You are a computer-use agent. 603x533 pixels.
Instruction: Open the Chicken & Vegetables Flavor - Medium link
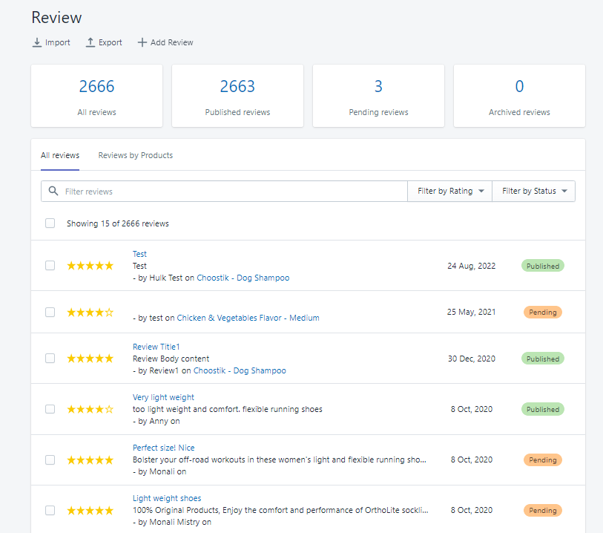(248, 318)
